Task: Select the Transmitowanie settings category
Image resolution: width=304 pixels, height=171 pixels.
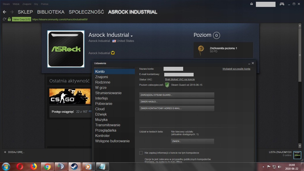Action: (114, 125)
